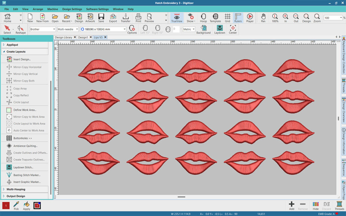Click the Ambience Quilting option

25,146
